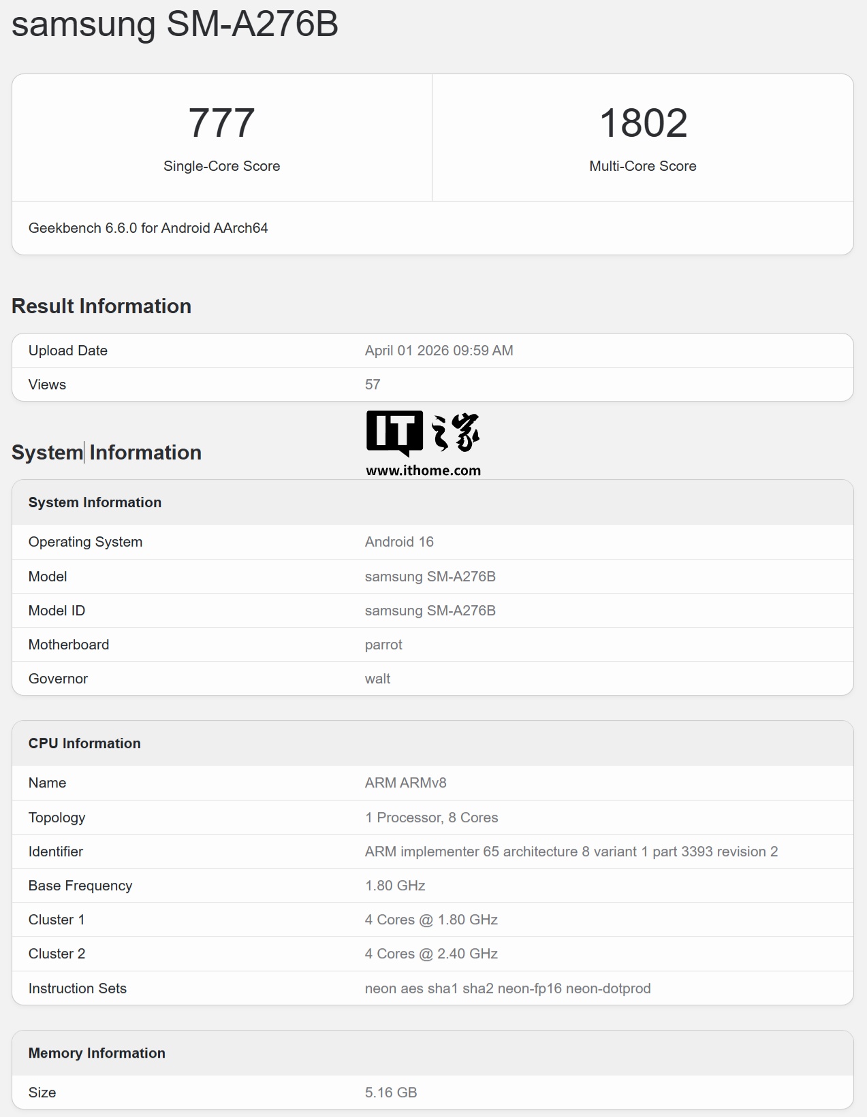Click the IT Home watermark logo
The width and height of the screenshot is (867, 1117).
[422, 432]
